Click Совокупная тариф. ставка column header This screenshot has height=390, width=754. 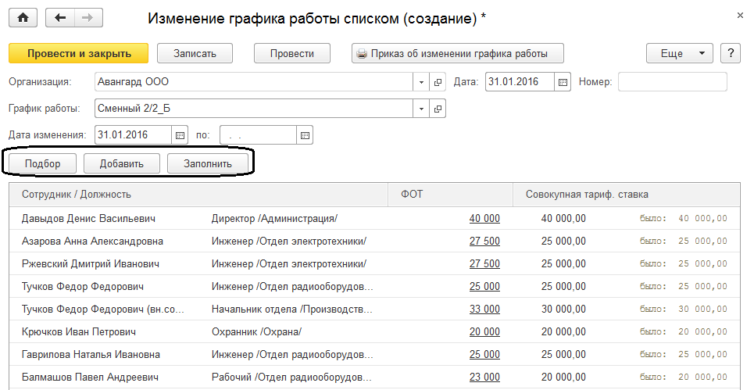click(626, 195)
